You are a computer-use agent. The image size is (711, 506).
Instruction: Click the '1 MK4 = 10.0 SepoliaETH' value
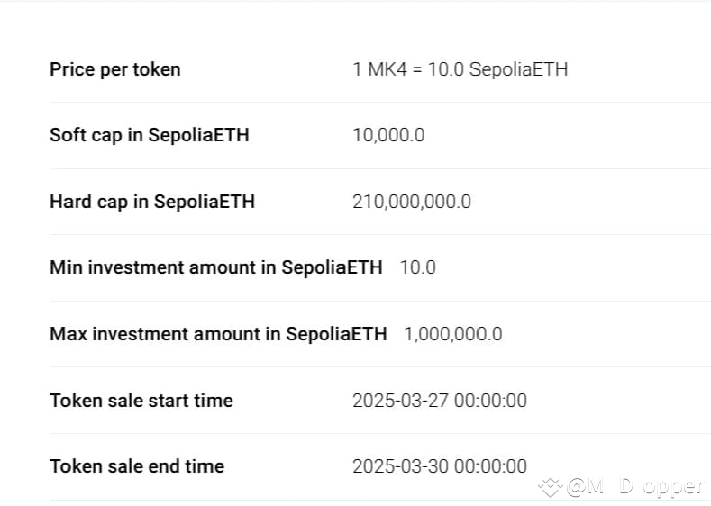point(460,69)
